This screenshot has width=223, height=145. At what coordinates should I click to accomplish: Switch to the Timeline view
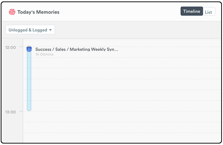click(192, 11)
